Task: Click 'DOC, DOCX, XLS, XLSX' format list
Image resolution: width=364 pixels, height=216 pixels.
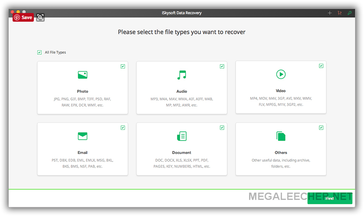Action: pos(182,164)
